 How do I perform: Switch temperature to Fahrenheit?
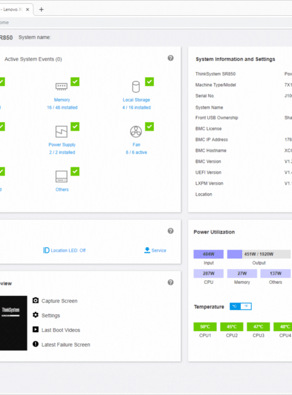tap(246, 306)
